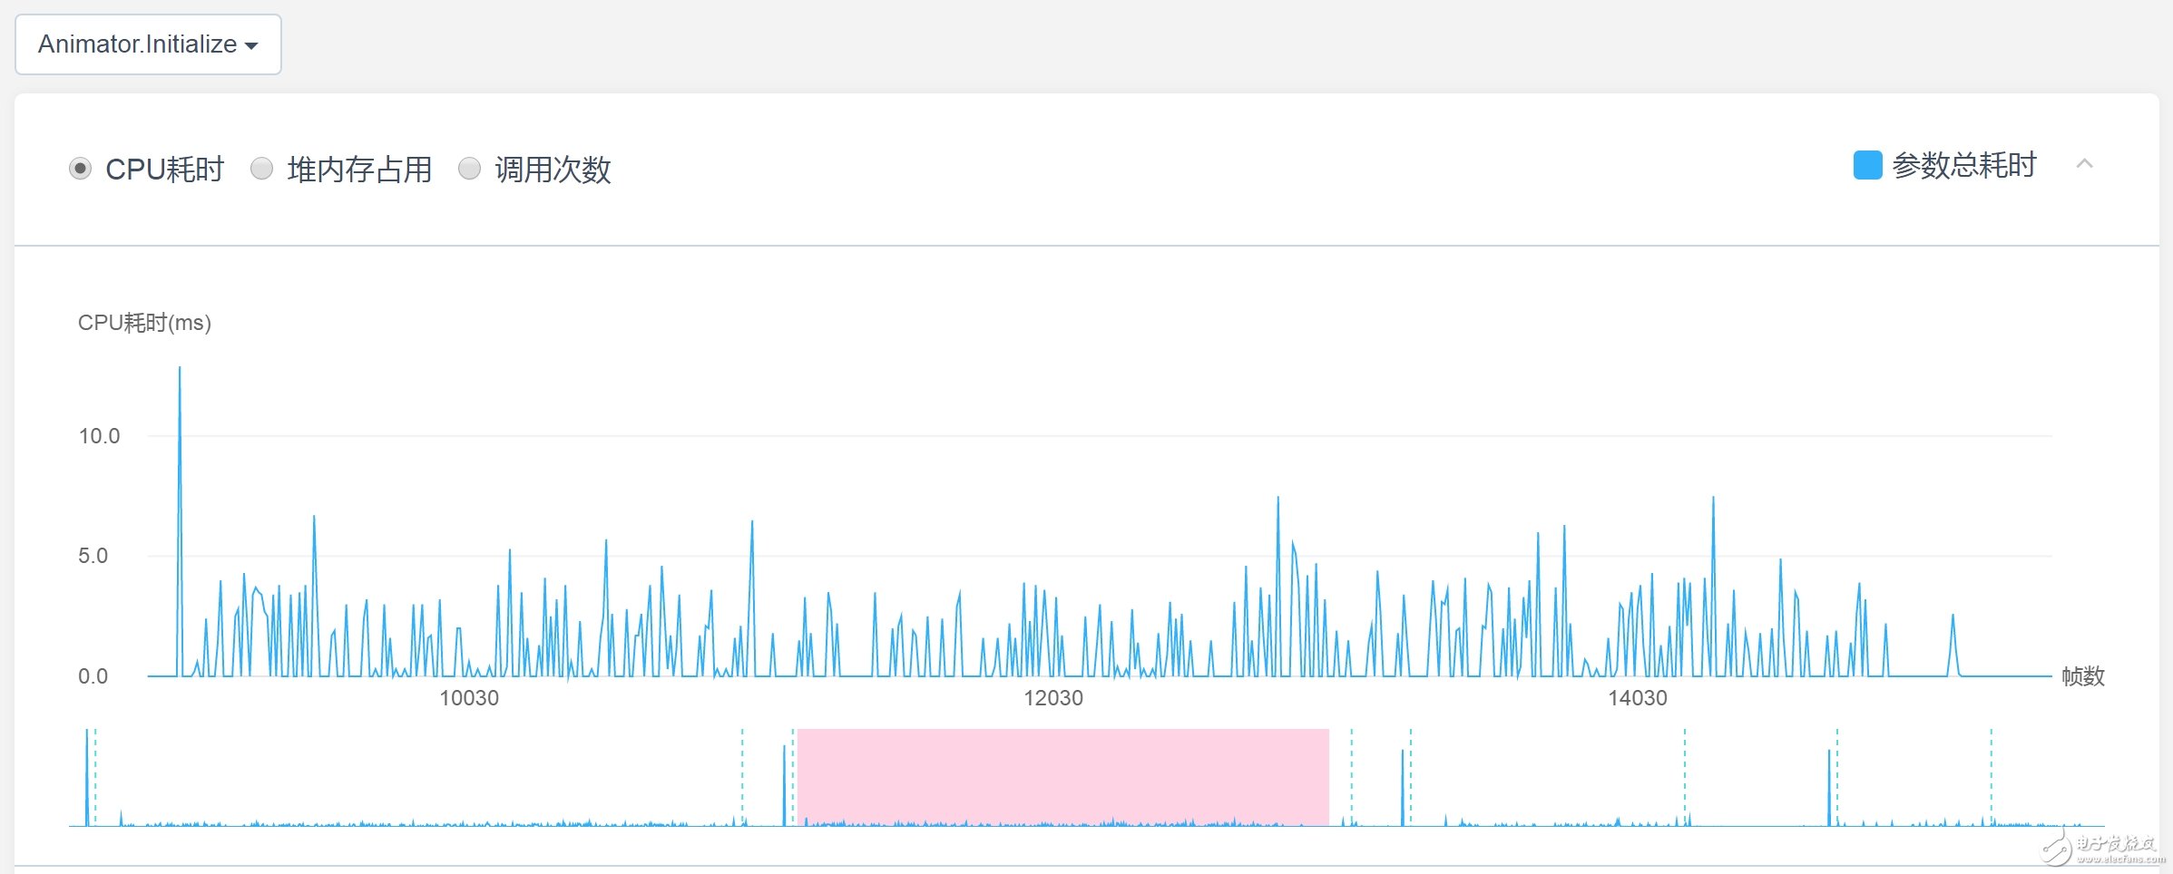Click the 帧数 x-axis title
The image size is (2173, 874).
pyautogui.click(x=2083, y=676)
